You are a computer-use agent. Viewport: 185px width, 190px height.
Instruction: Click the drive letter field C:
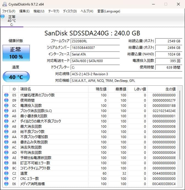tap(95, 67)
